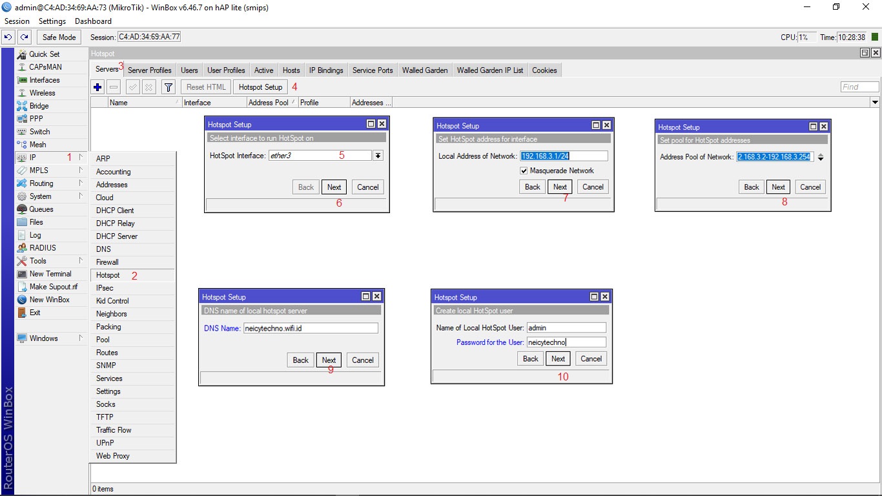Viewport: 882px width, 496px height.
Task: Click the blue plus add server icon
Action: click(97, 87)
